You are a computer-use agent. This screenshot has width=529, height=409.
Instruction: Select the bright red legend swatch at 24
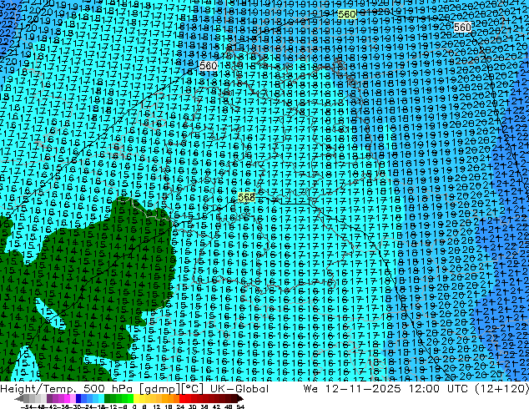tap(182, 399)
